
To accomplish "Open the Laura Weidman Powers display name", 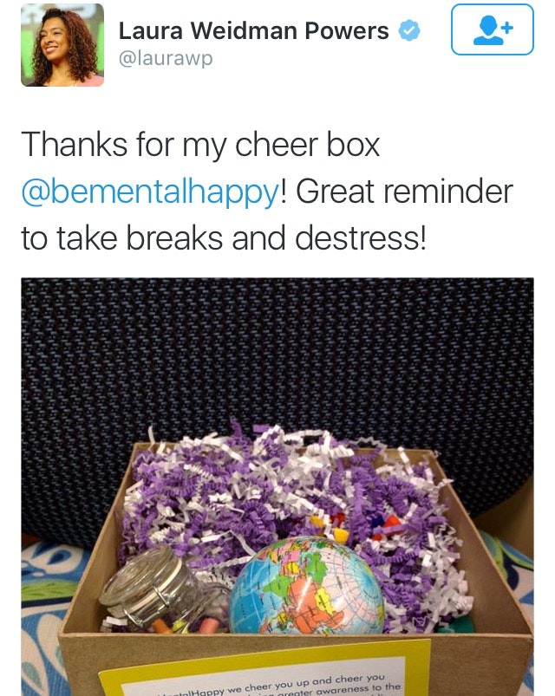I will (253, 30).
